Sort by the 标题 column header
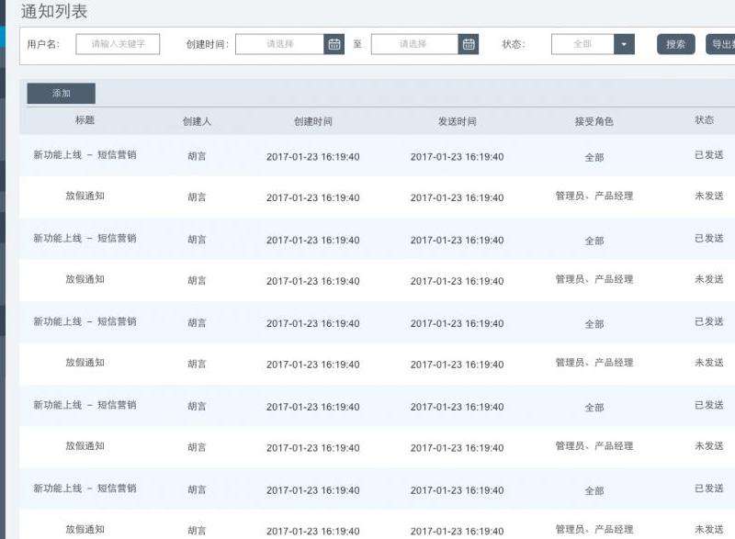This screenshot has width=735, height=539. click(85, 120)
